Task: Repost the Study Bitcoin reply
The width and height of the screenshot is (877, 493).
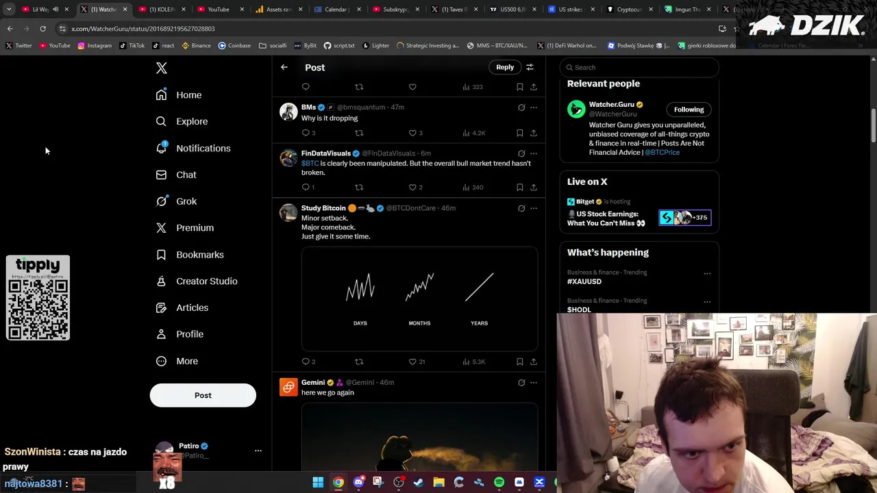Action: pyautogui.click(x=359, y=362)
